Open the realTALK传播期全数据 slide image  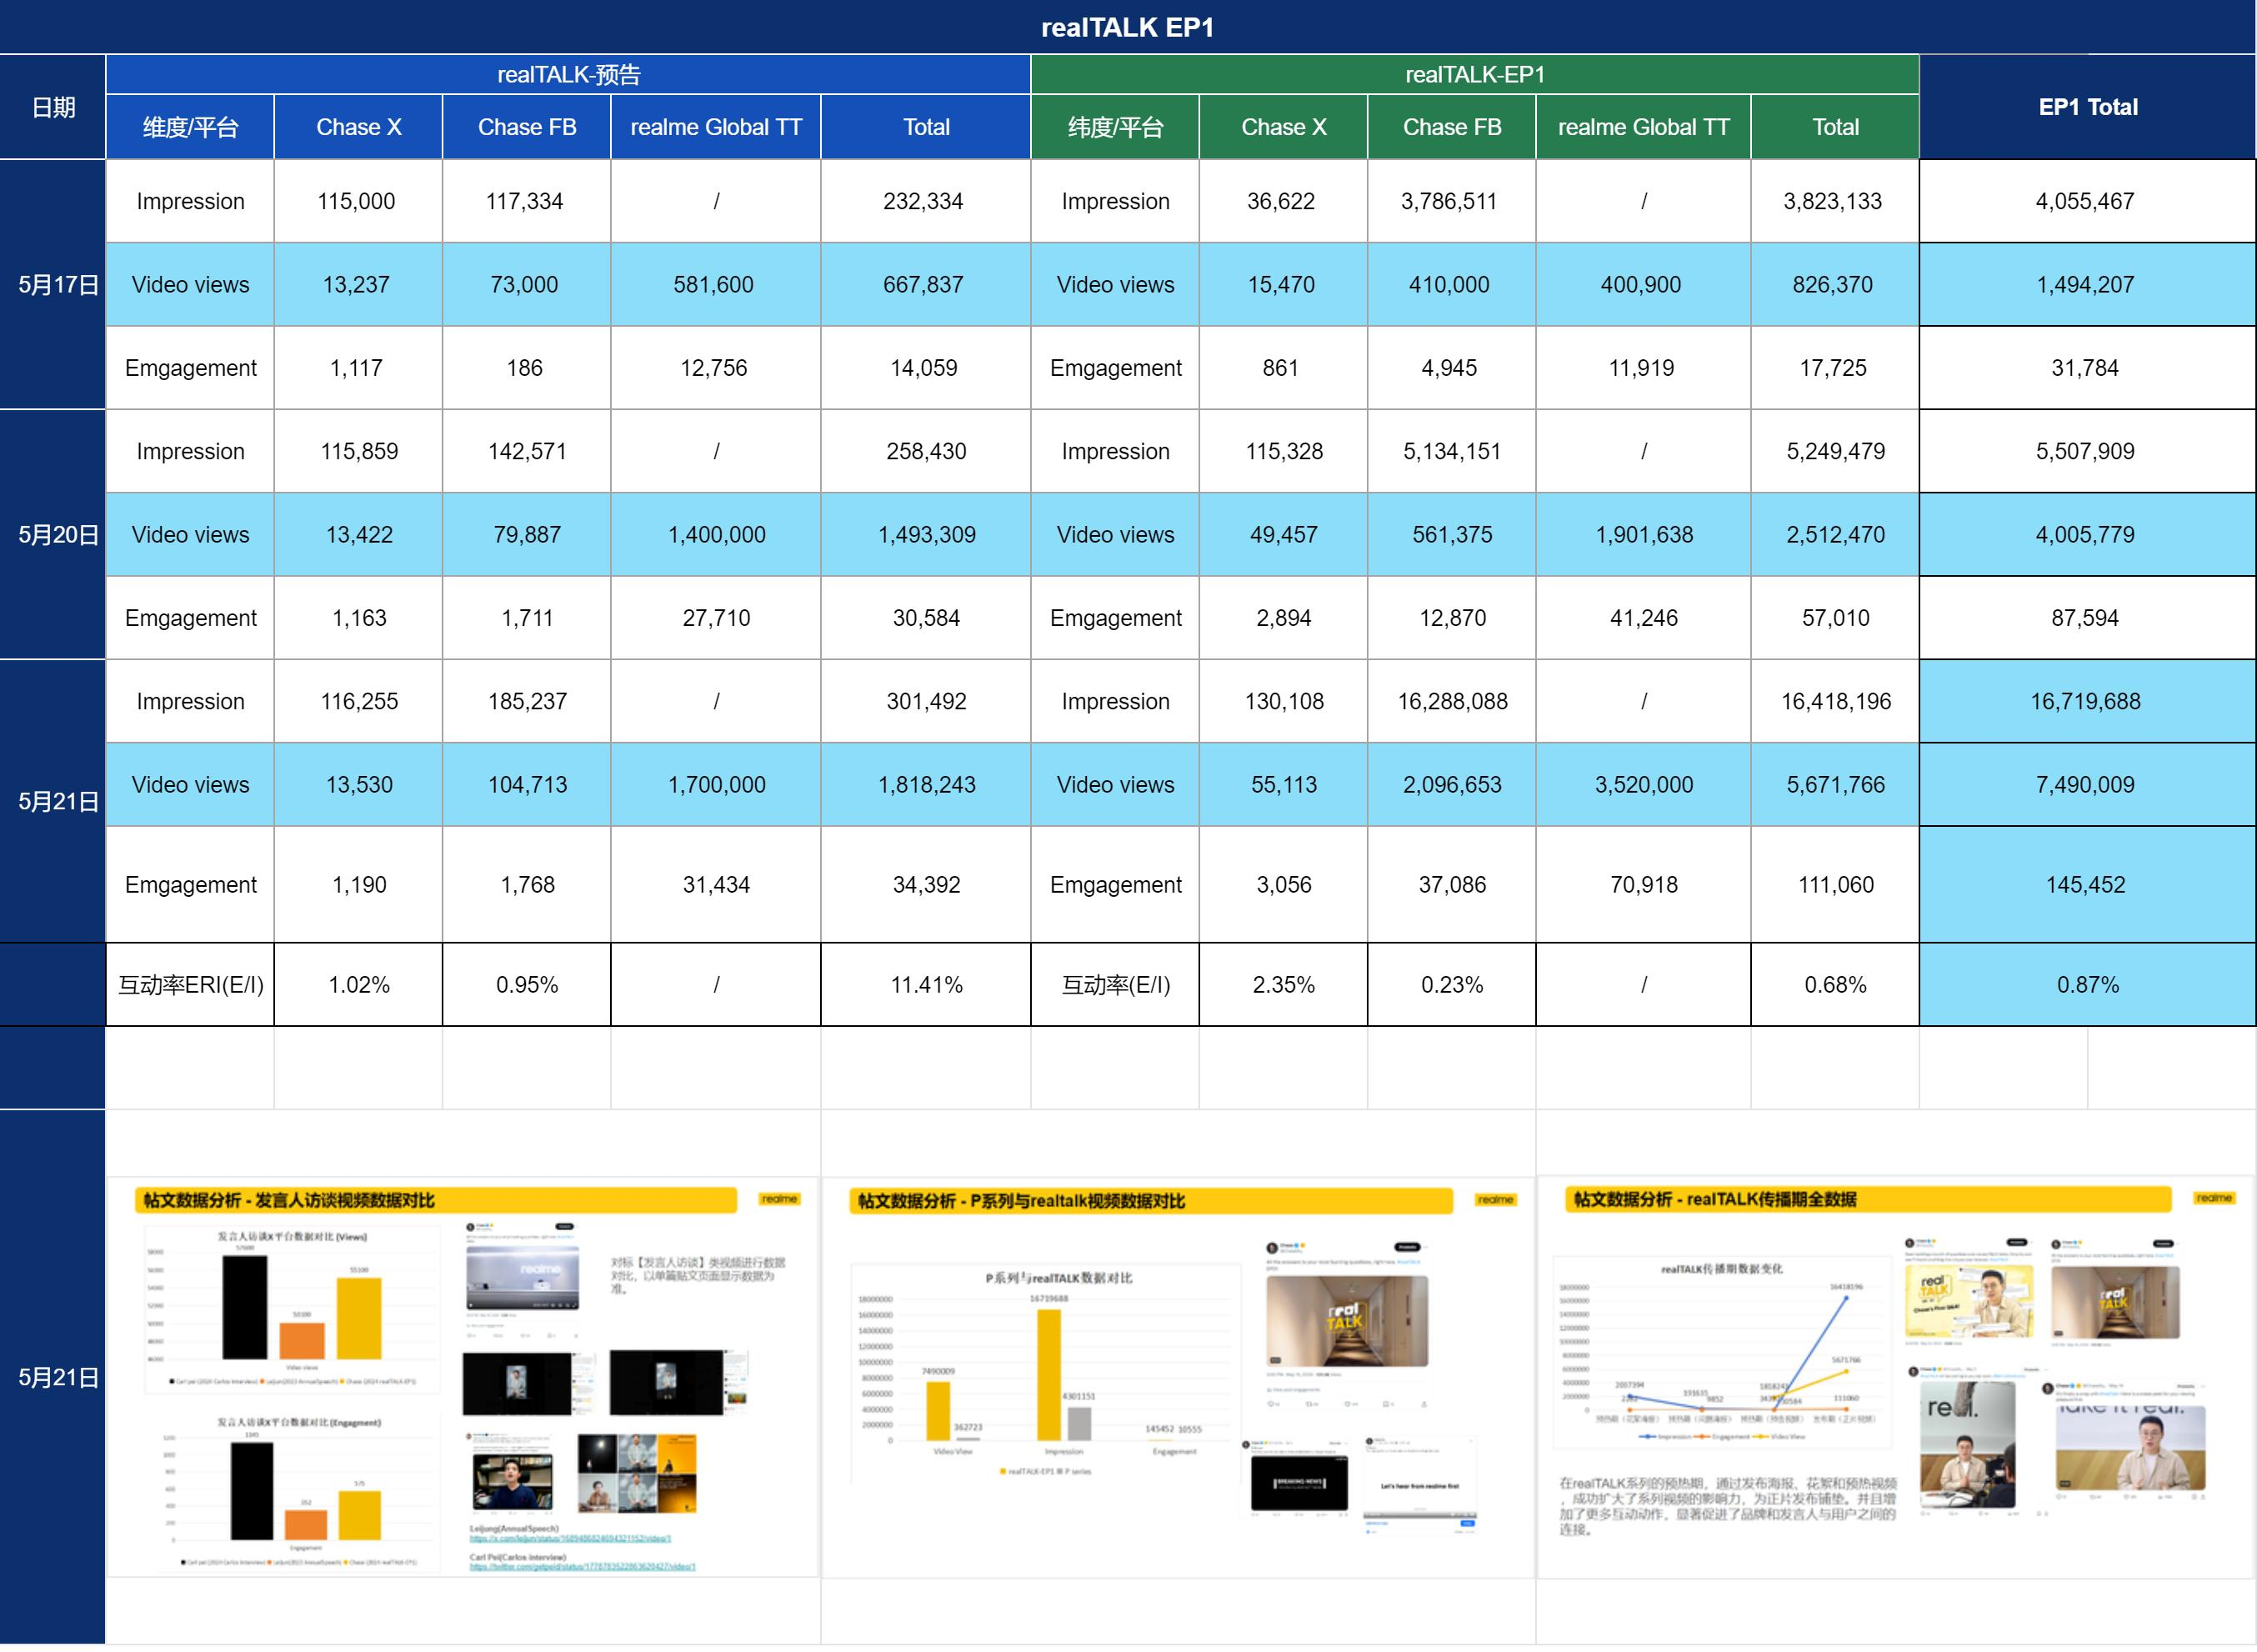point(1896,1377)
